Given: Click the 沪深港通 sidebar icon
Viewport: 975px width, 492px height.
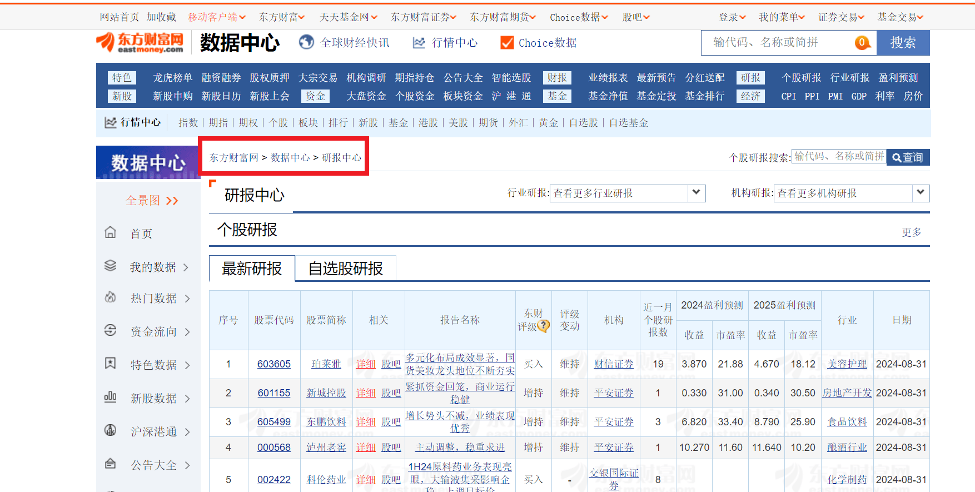Looking at the screenshot, I should 111,430.
